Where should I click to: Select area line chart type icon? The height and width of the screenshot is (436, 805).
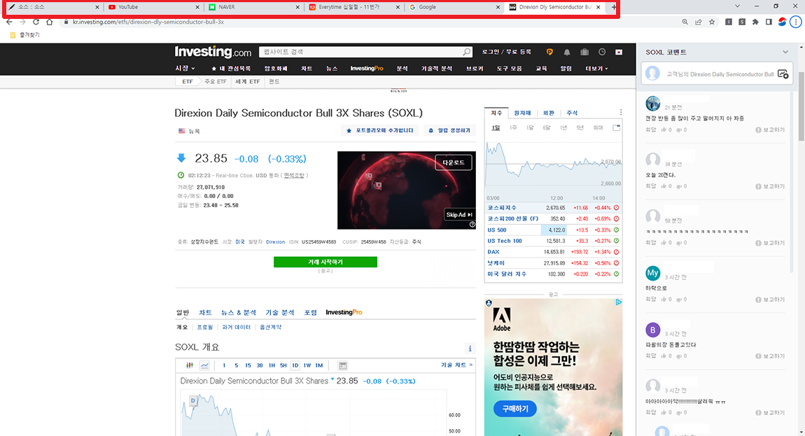click(204, 365)
